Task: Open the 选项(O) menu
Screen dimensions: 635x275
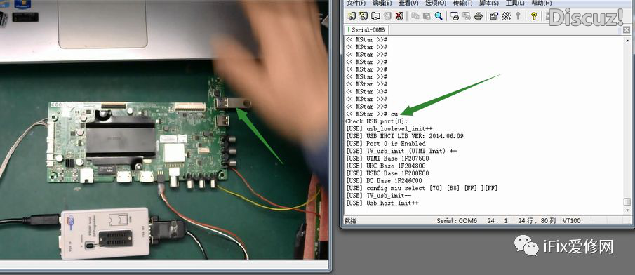Action: [436, 3]
